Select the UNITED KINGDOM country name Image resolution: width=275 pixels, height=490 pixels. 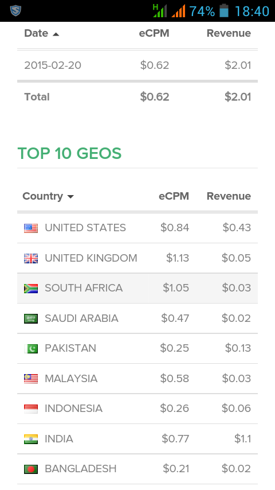click(91, 258)
